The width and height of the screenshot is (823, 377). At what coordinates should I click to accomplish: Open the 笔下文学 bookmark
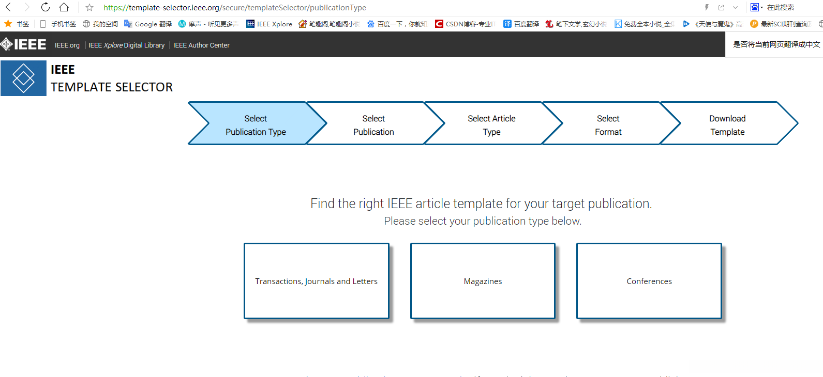(x=576, y=24)
